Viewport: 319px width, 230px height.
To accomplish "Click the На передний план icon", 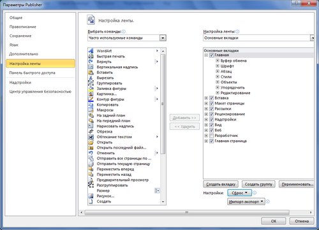I will point(91,120).
